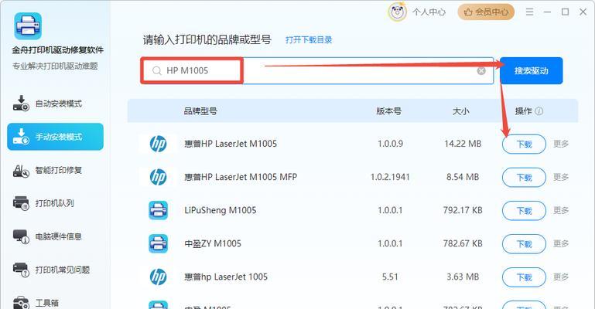This screenshot has width=595, height=309.
Task: Download 惠普HP LaserJet M1005 MFP driver
Action: coord(524,178)
